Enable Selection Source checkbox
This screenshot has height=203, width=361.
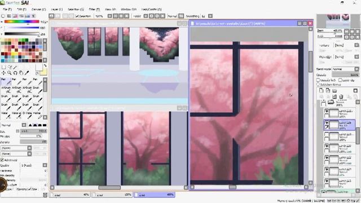[318, 84]
